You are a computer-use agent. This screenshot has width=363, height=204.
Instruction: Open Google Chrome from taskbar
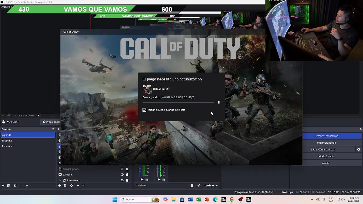tap(232, 199)
